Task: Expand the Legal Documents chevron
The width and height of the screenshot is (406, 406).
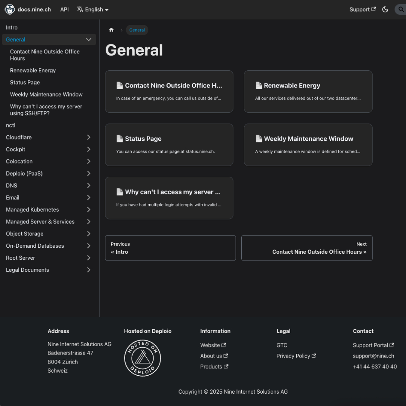Action: click(x=89, y=270)
